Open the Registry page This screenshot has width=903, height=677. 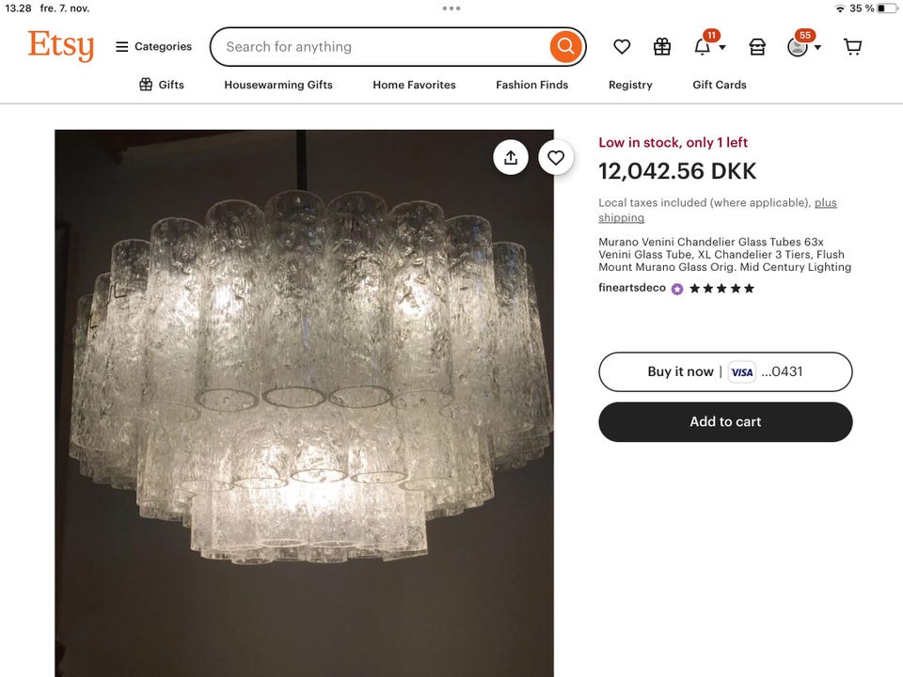[629, 85]
